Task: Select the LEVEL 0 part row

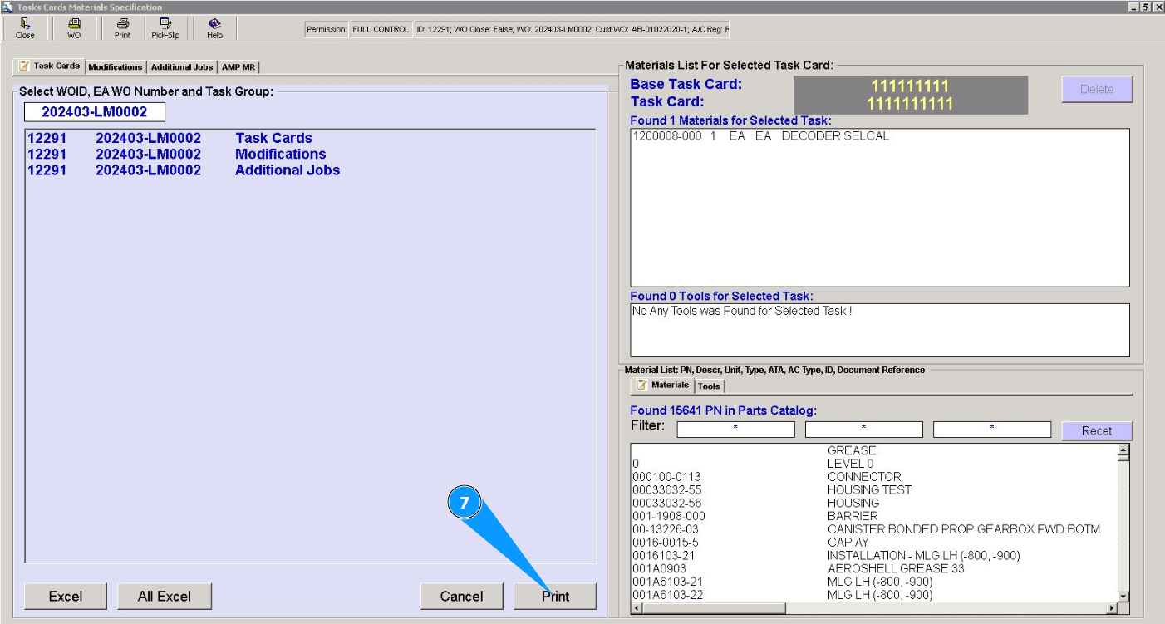Action: tap(874, 464)
